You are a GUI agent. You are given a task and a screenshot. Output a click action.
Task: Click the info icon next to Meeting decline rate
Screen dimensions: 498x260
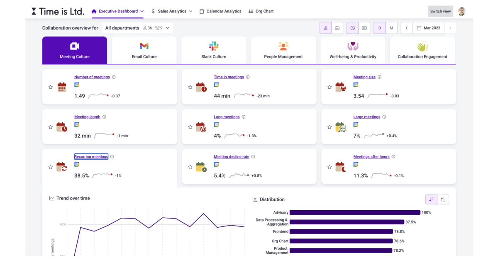pos(253,157)
